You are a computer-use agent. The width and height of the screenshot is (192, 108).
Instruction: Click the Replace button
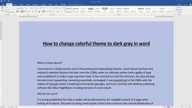179,10
